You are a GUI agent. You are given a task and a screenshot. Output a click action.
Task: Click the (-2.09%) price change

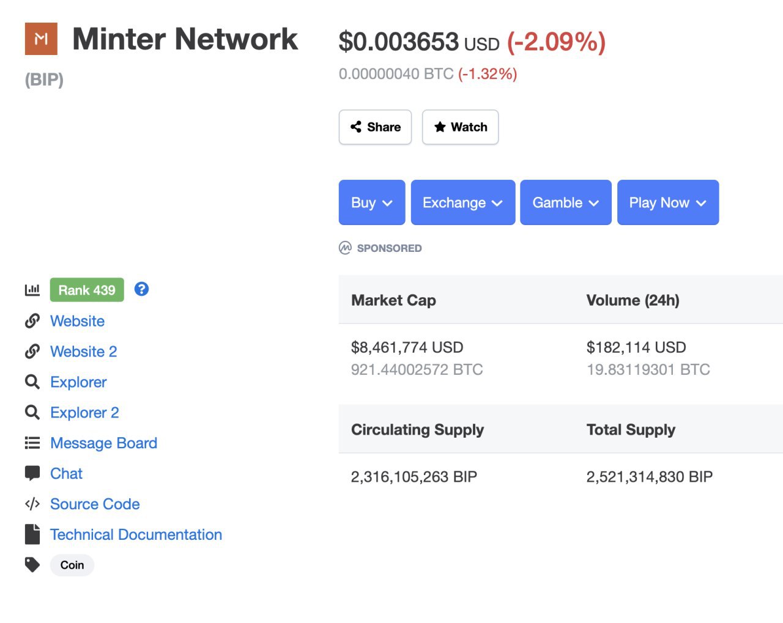(x=556, y=42)
